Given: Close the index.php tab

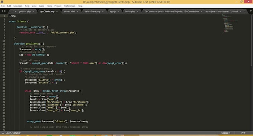Looking at the screenshot, I should (x=137, y=12).
